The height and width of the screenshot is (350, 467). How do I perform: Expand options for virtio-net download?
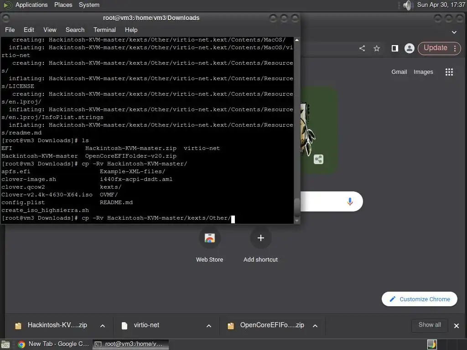click(x=209, y=326)
